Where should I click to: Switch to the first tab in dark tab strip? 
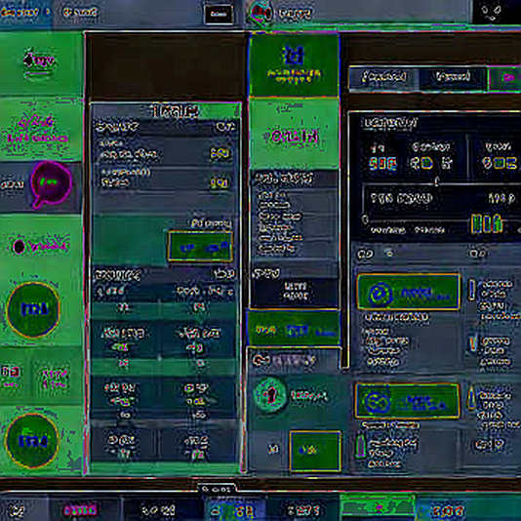tap(384, 78)
